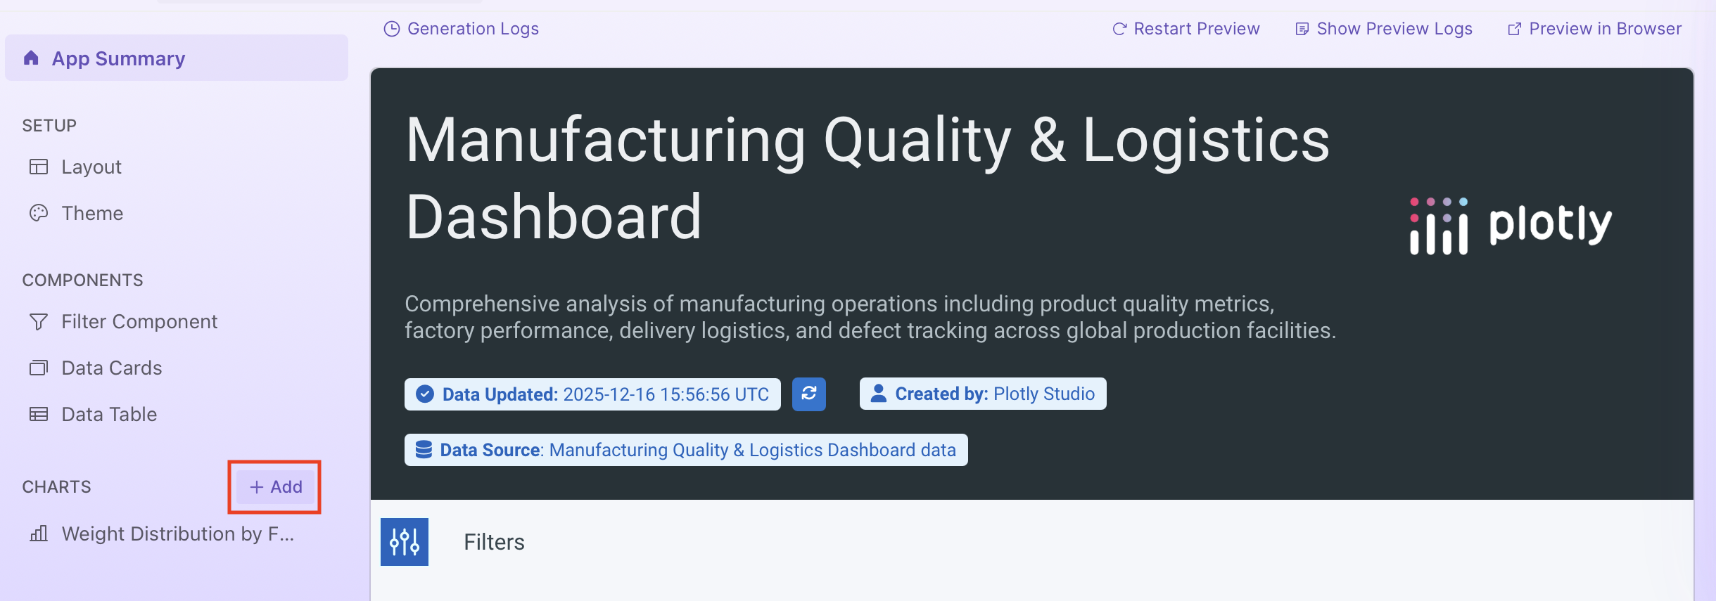Image resolution: width=1716 pixels, height=601 pixels.
Task: Select the Layout icon under Setup
Action: (39, 167)
